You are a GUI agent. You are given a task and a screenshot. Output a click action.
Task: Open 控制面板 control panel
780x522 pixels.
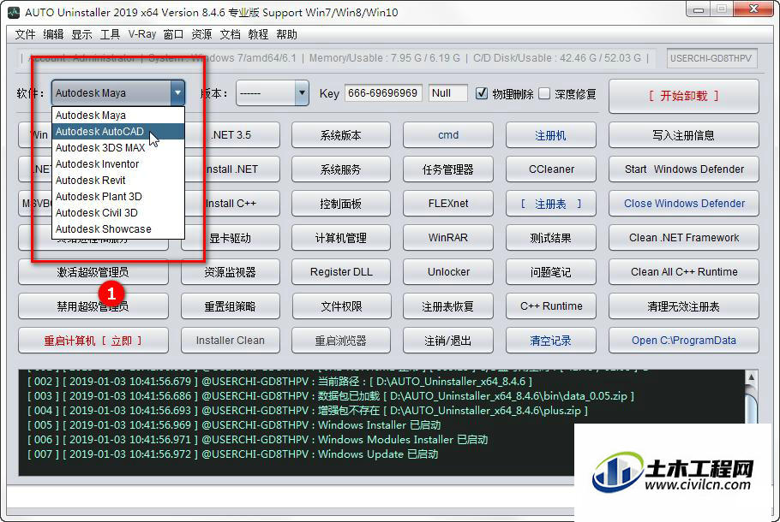click(341, 204)
